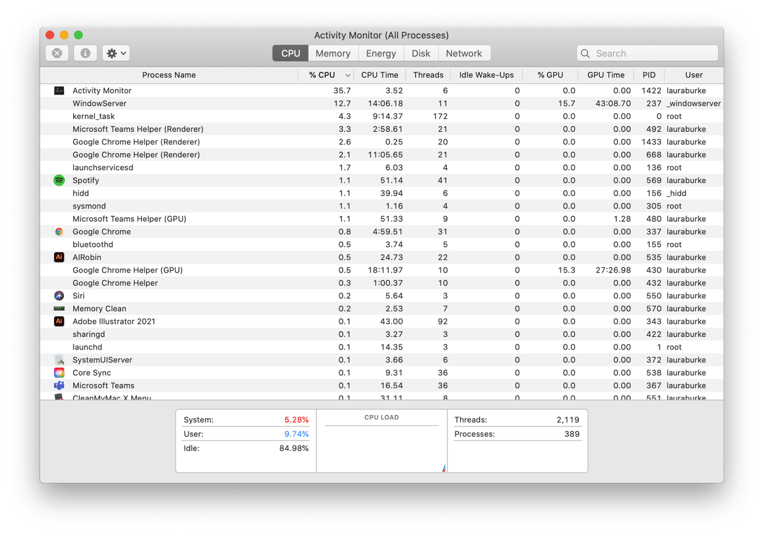Sort by User column header

click(x=694, y=75)
